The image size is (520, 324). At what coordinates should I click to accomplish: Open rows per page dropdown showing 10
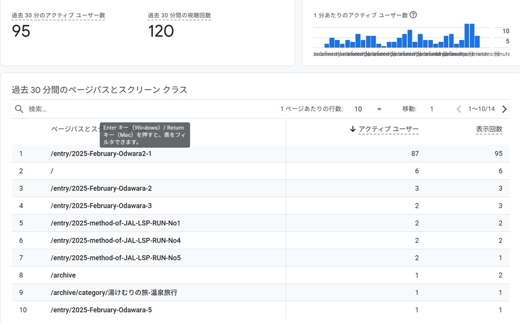[x=368, y=109]
